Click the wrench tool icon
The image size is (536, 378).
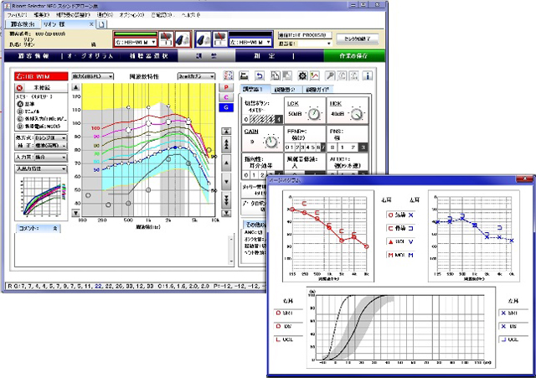point(328,75)
